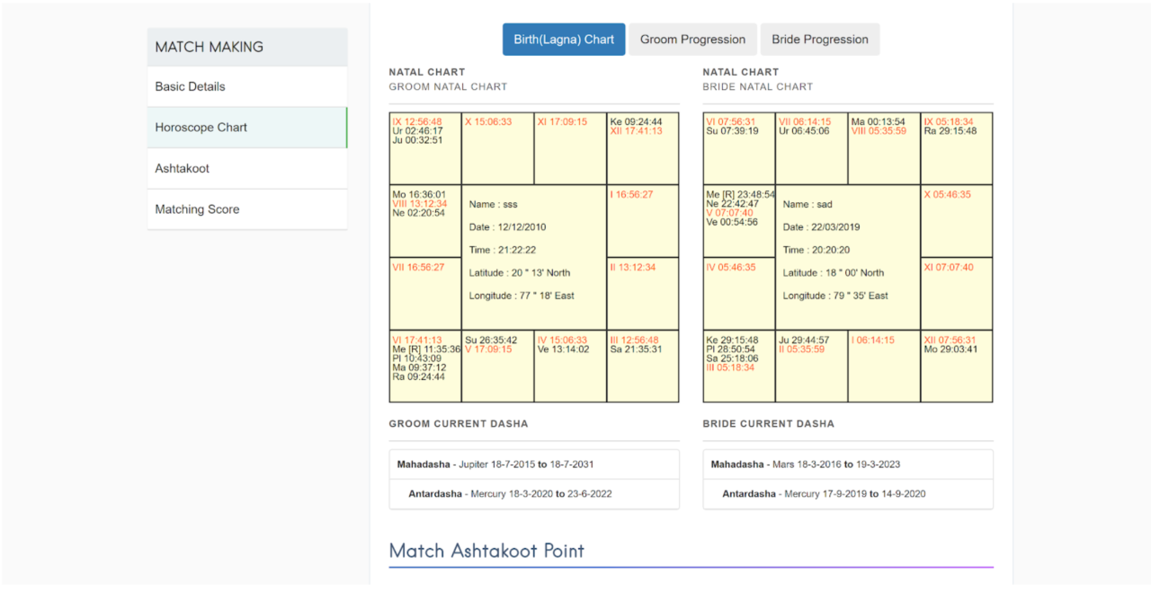
Task: Select the bride's Antardasha Mercury entry
Action: 847,493
